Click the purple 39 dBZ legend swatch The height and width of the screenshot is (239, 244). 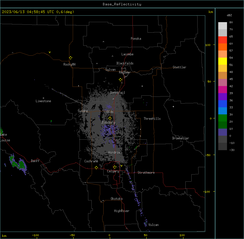pyautogui.click(x=222, y=97)
